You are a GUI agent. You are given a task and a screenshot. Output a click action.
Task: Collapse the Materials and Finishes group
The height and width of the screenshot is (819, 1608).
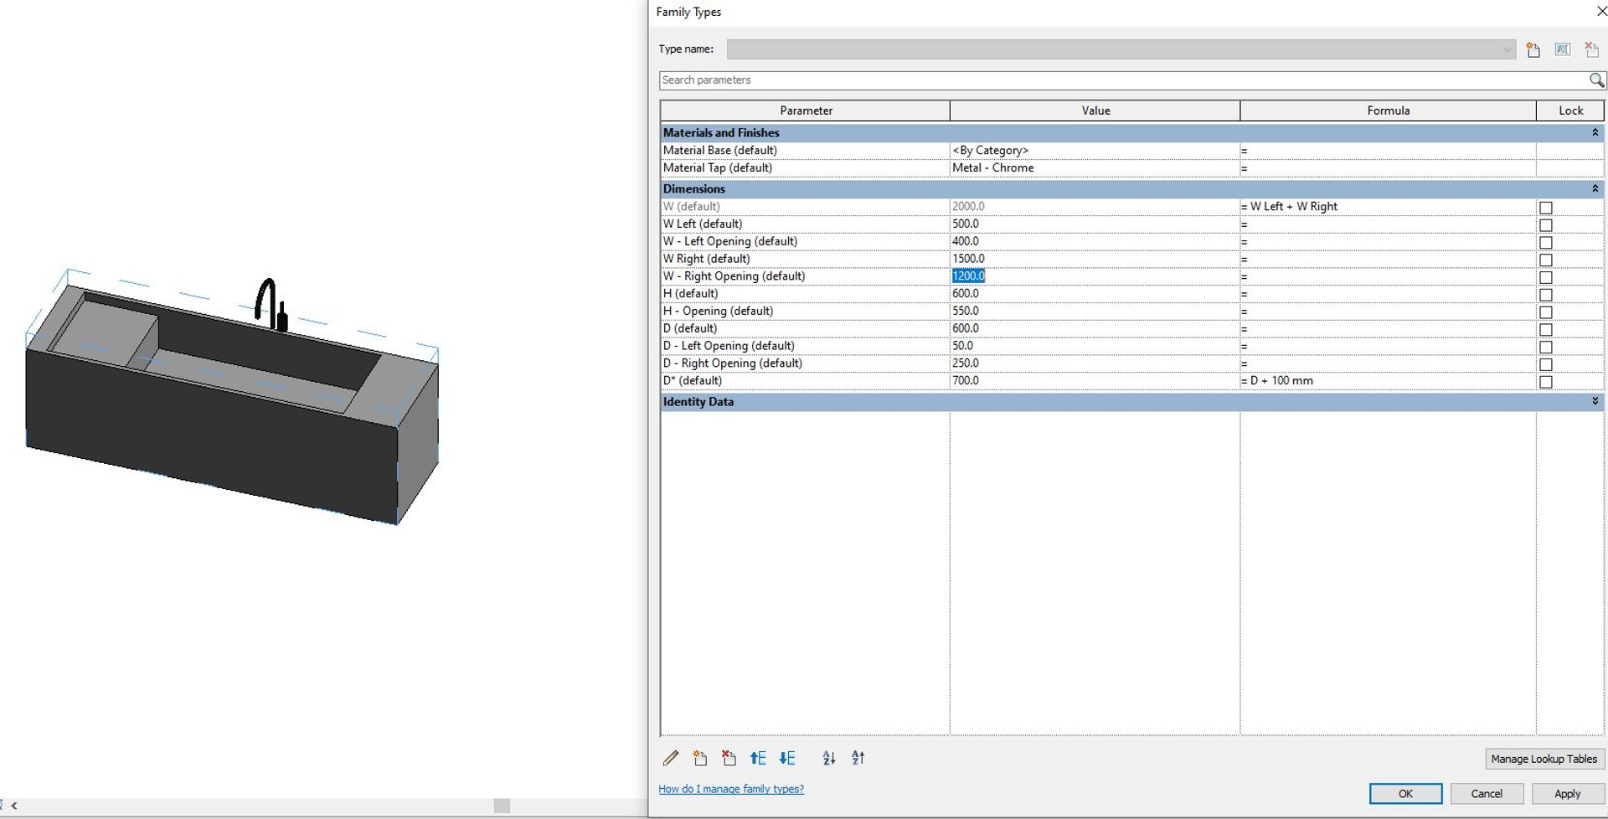coord(1595,132)
